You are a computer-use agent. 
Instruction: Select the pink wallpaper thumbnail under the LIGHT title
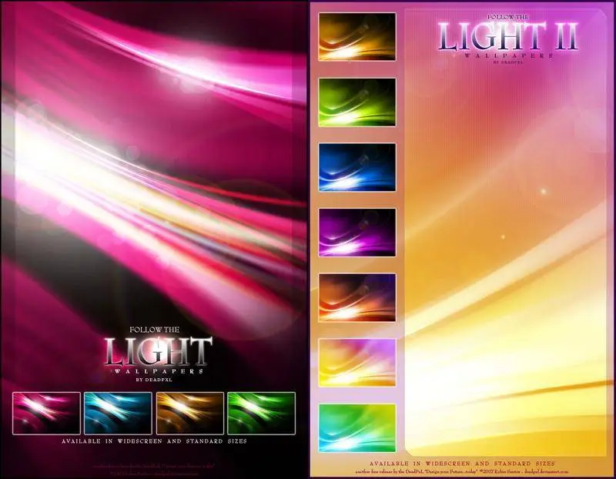[x=46, y=414]
